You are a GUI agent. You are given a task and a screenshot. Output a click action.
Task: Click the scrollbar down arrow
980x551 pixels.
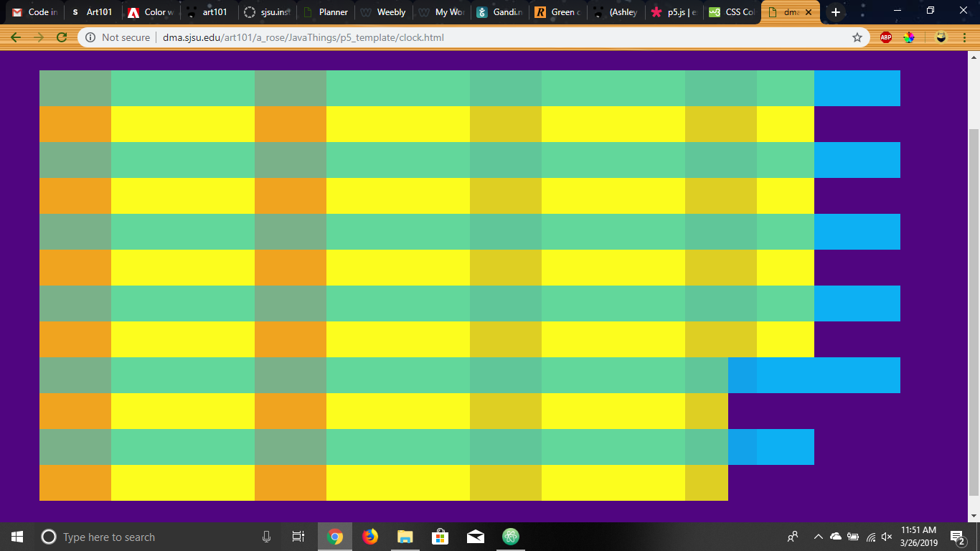tap(974, 517)
